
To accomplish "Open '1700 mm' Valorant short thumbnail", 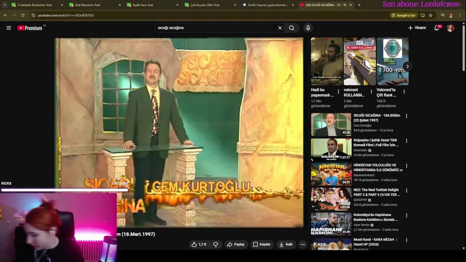I will pyautogui.click(x=392, y=61).
